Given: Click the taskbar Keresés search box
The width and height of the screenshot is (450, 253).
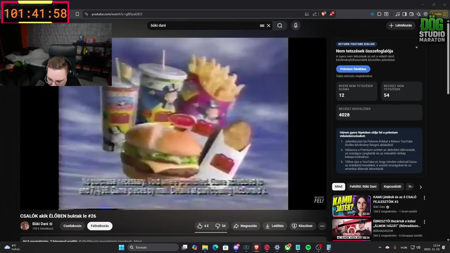Looking at the screenshot, I should click(x=153, y=247).
